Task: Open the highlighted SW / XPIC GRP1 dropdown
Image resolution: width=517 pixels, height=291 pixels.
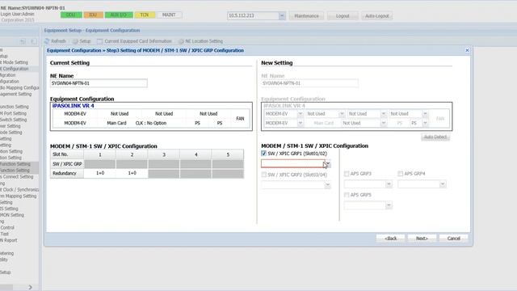Action: (327, 163)
